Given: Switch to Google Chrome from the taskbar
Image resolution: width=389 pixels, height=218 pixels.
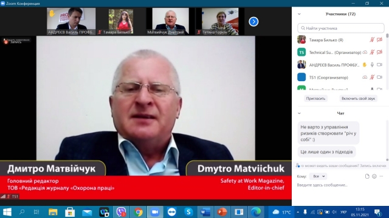Looking at the screenshot, I should [x=139, y=212].
